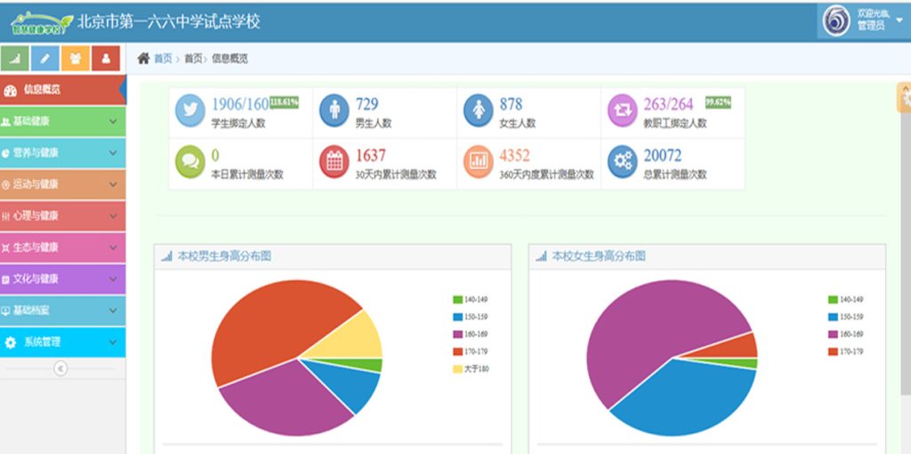The height and width of the screenshot is (454, 911).
Task: Click the blue pencil edit shortcut button
Action: (x=45, y=59)
